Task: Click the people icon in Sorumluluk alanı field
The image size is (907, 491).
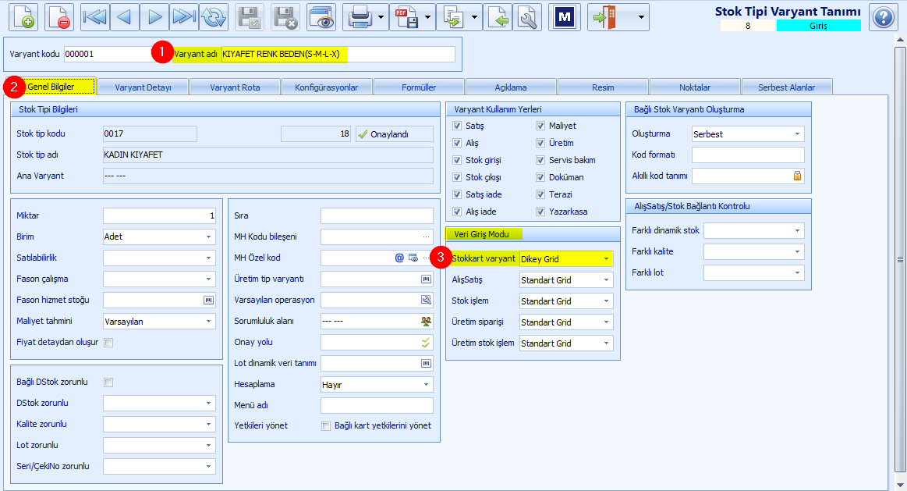Action: click(426, 321)
